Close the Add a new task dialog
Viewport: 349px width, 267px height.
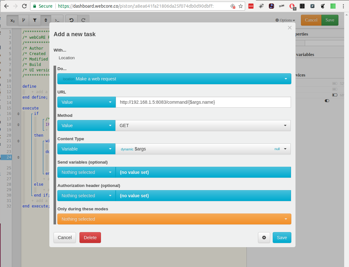point(290,28)
